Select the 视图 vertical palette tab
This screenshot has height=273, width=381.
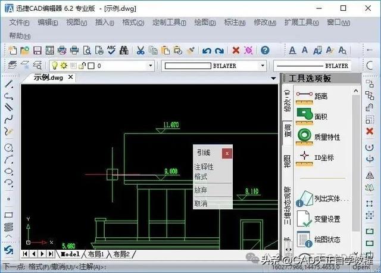click(288, 161)
